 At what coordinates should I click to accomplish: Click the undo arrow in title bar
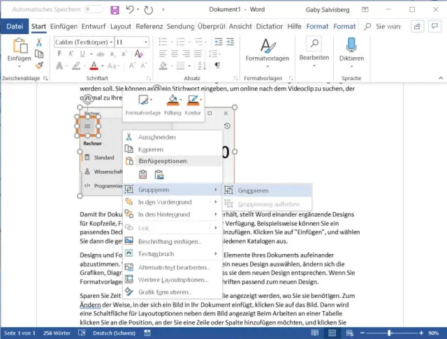(131, 10)
